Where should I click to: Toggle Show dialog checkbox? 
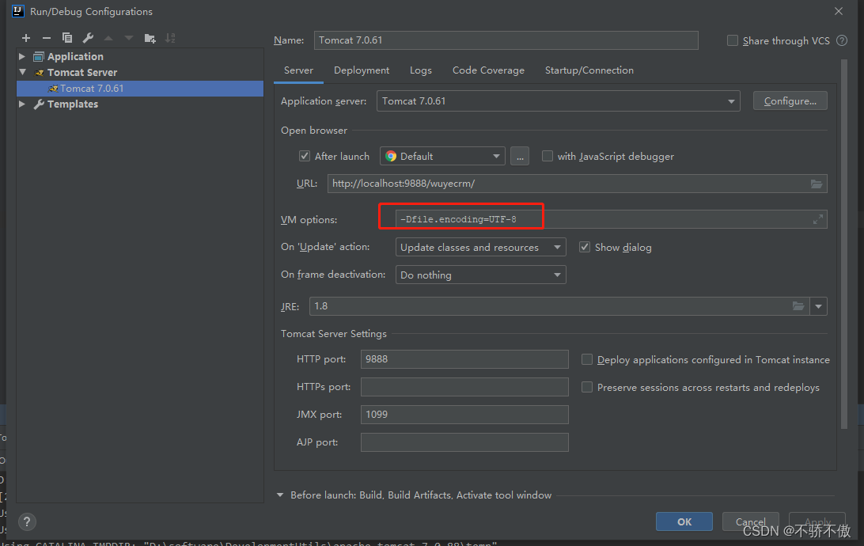point(585,247)
